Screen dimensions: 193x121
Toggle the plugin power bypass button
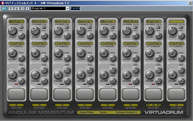point(5,9)
